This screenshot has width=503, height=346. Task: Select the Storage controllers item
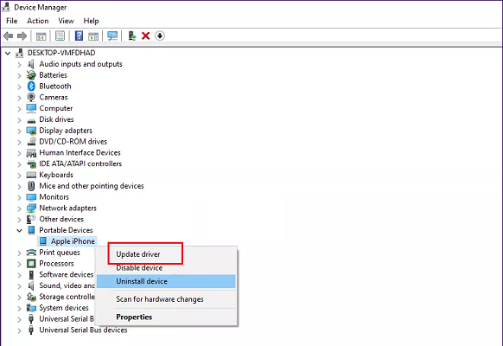pyautogui.click(x=67, y=297)
